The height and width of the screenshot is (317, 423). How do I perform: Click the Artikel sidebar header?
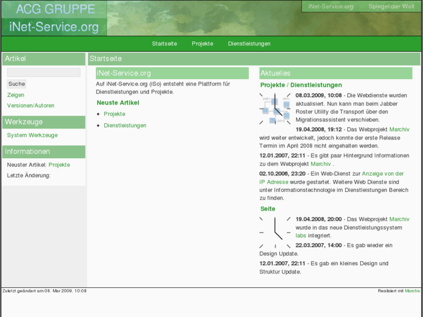44,59
